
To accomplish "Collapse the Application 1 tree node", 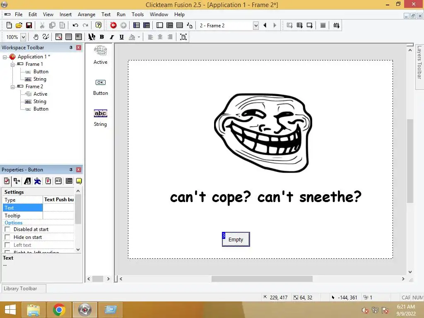I will tap(5, 57).
